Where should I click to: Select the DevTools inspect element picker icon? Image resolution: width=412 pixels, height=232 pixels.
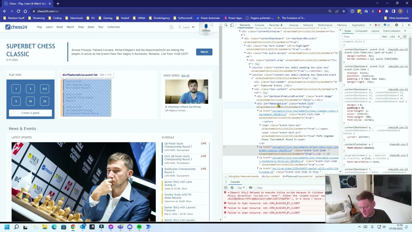tap(226, 25)
